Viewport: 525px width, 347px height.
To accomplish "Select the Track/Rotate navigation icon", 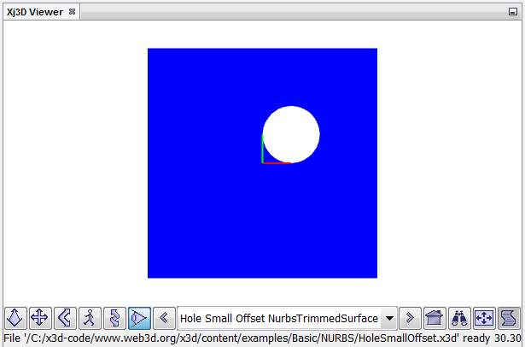I will pos(114,319).
